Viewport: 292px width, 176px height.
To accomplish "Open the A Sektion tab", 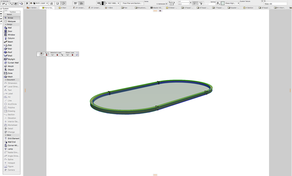I will pyautogui.click(x=248, y=8).
